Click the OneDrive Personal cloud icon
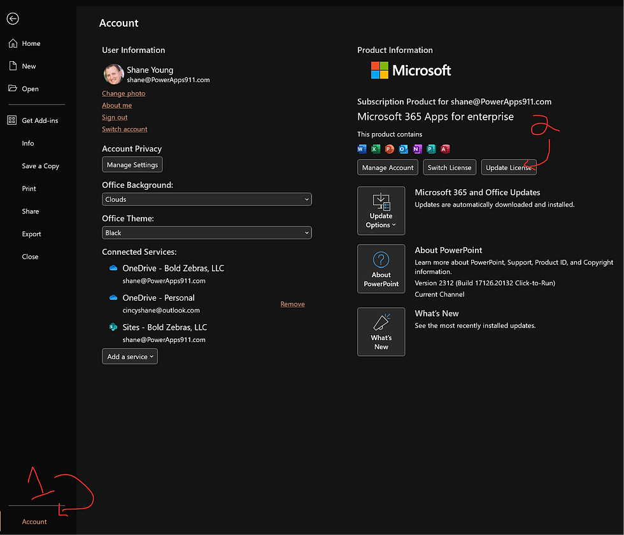 (x=113, y=297)
